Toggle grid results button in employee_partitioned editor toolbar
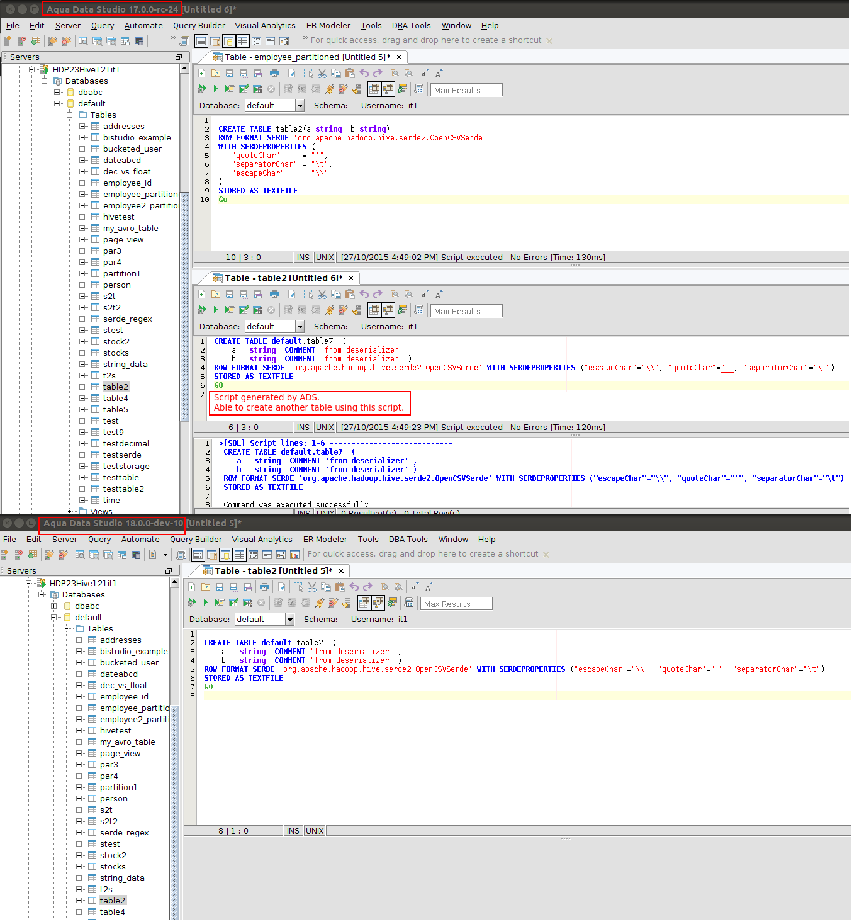The image size is (852, 923). [374, 89]
